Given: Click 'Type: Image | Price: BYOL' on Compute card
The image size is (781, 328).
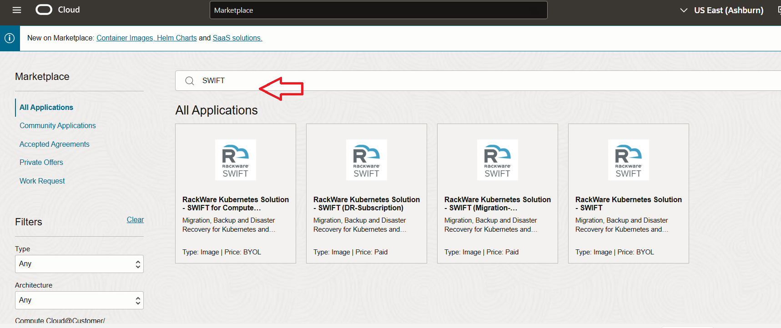Looking at the screenshot, I should 222,252.
